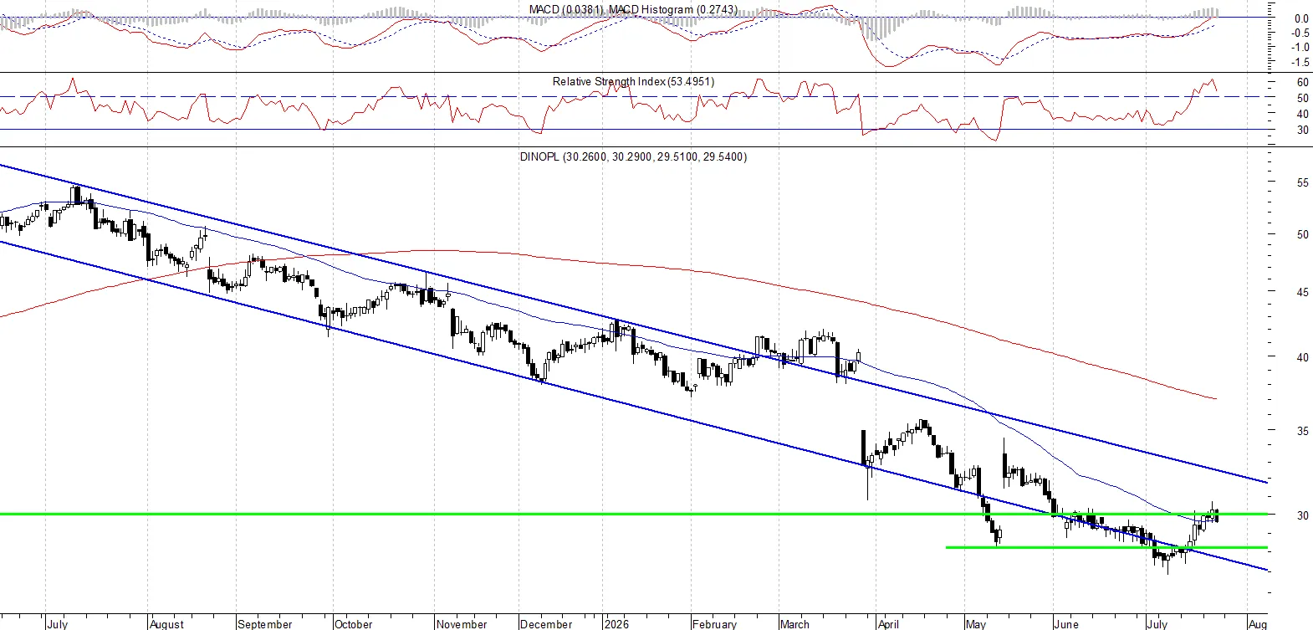Select the October month label
Viewport: 1313px width, 630px height.
pos(353,624)
